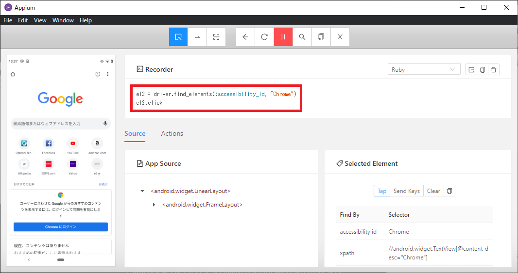Select android.widget.FrameLayout tree row

pyautogui.click(x=203, y=205)
